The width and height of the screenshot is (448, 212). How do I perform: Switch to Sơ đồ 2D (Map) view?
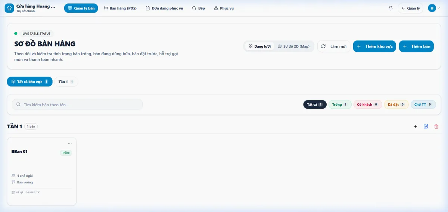pos(294,46)
